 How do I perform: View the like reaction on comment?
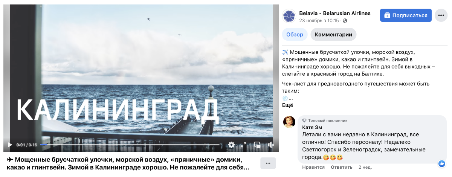[x=442, y=163]
